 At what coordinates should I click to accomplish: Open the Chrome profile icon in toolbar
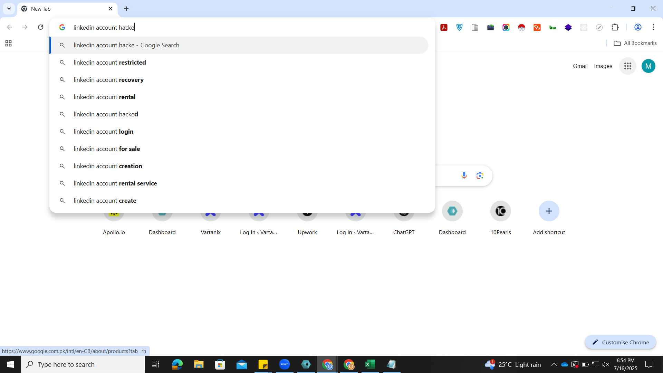point(638,27)
